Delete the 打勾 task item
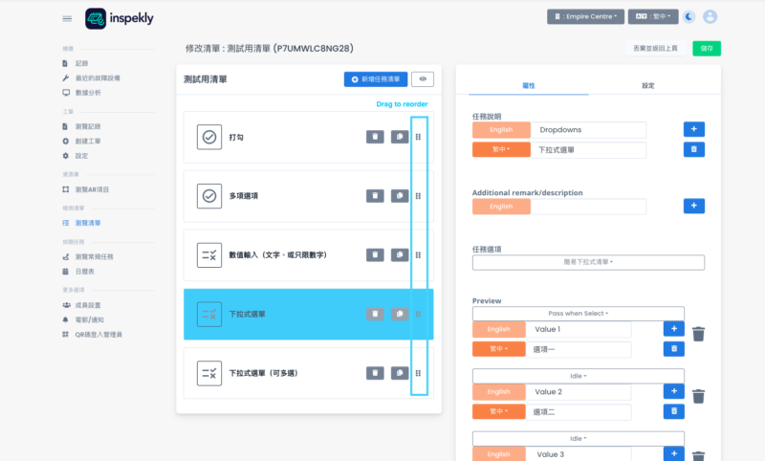Screen dimensions: 765x461 tap(376, 138)
